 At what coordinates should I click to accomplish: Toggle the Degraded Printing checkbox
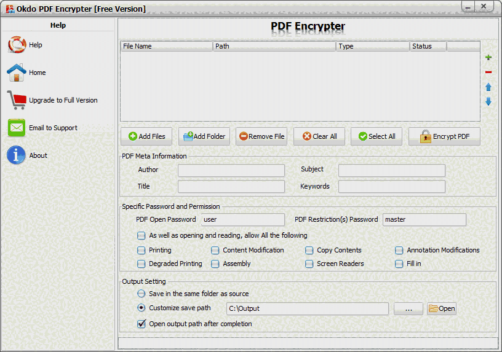(141, 264)
